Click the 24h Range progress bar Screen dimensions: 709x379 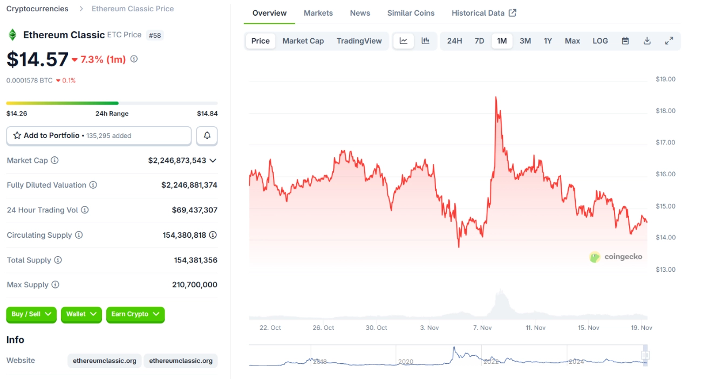click(x=112, y=102)
